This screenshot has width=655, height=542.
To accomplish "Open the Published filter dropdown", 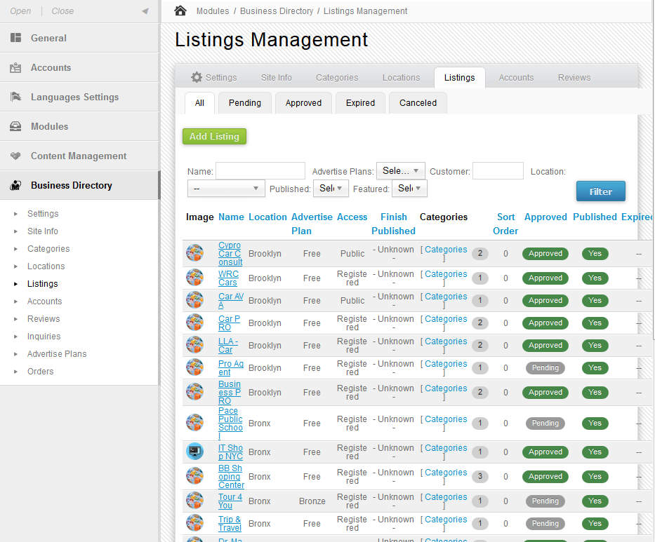I will [331, 188].
